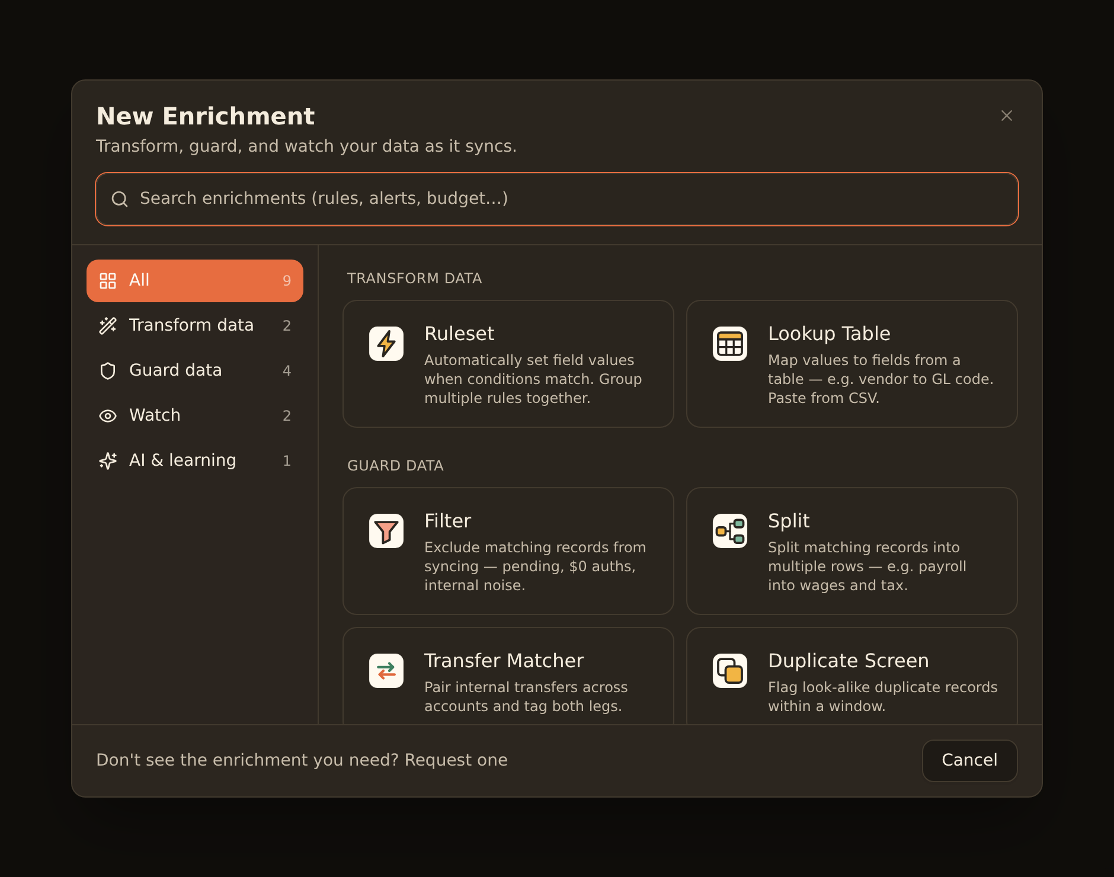Screen dimensions: 1114x877
Task: Click 'Pair internal transfers across accounts' text
Action: pos(526,697)
